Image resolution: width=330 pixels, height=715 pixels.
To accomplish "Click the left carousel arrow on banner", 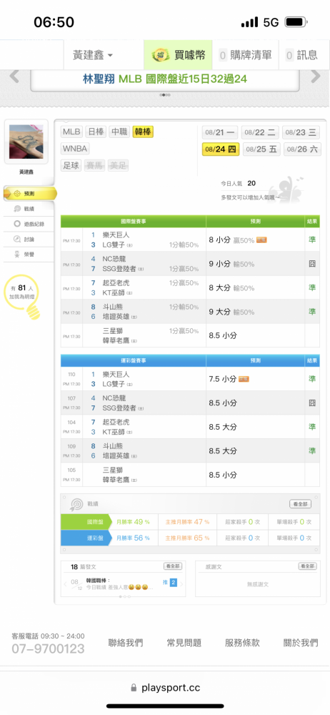I will coord(14,77).
